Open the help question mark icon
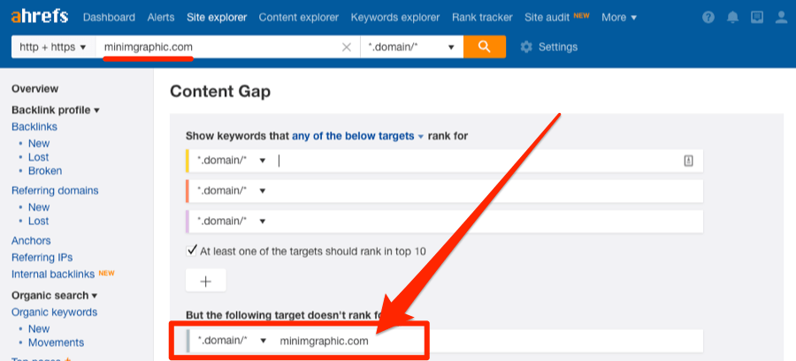This screenshot has height=361, width=796. click(708, 18)
